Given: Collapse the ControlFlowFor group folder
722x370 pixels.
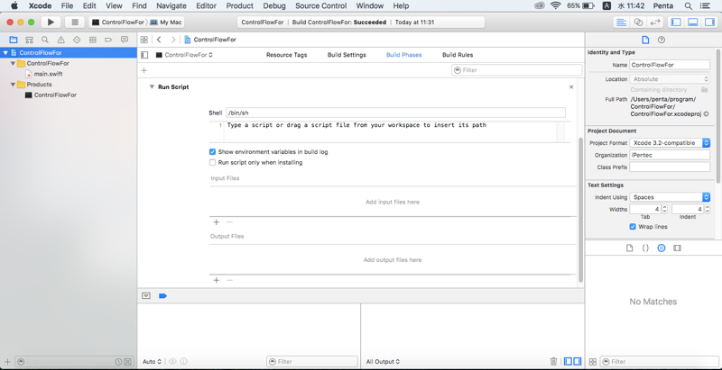Looking at the screenshot, I should click(x=13, y=63).
